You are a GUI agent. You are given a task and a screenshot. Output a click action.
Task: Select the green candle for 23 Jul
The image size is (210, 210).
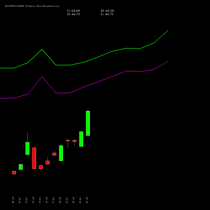coord(81,139)
